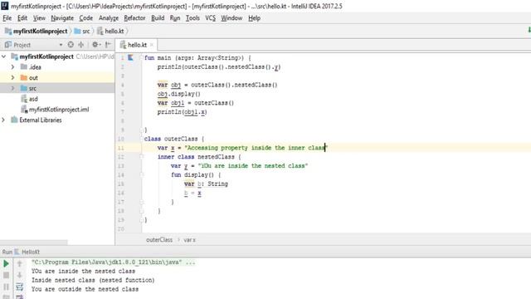Open the Build menu
Viewport: 531px width, 299px height.
click(158, 18)
